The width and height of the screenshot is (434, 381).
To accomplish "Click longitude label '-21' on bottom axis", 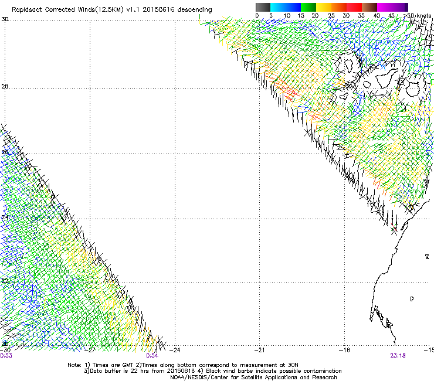I will tap(259, 350).
